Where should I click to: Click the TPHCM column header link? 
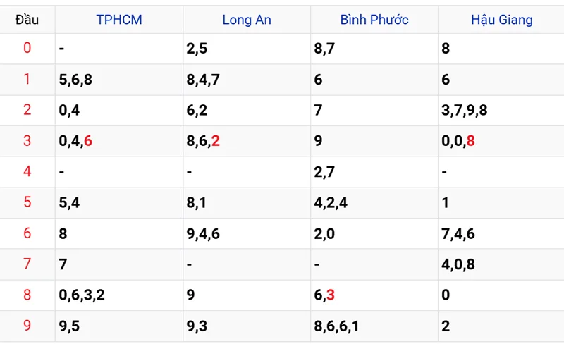(118, 20)
